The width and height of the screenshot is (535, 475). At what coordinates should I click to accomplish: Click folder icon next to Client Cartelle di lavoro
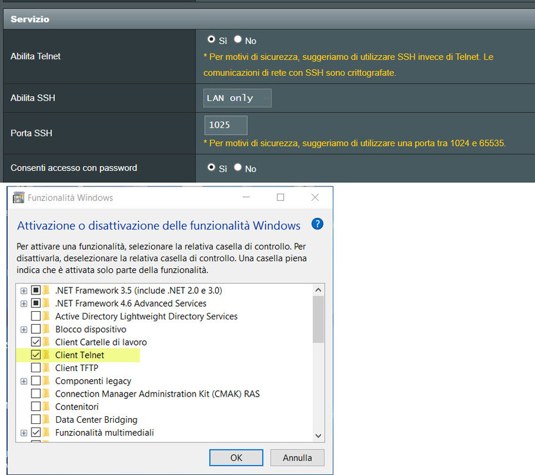tap(46, 342)
